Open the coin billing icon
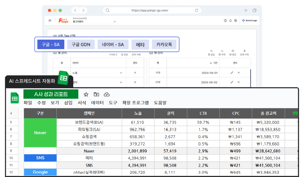Viewport: 304px width, 177px height. pyautogui.click(x=225, y=21)
